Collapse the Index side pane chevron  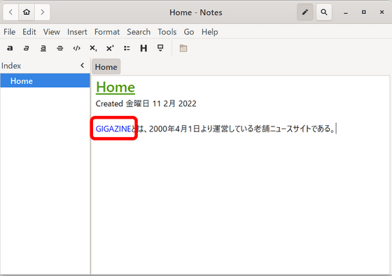coord(83,66)
